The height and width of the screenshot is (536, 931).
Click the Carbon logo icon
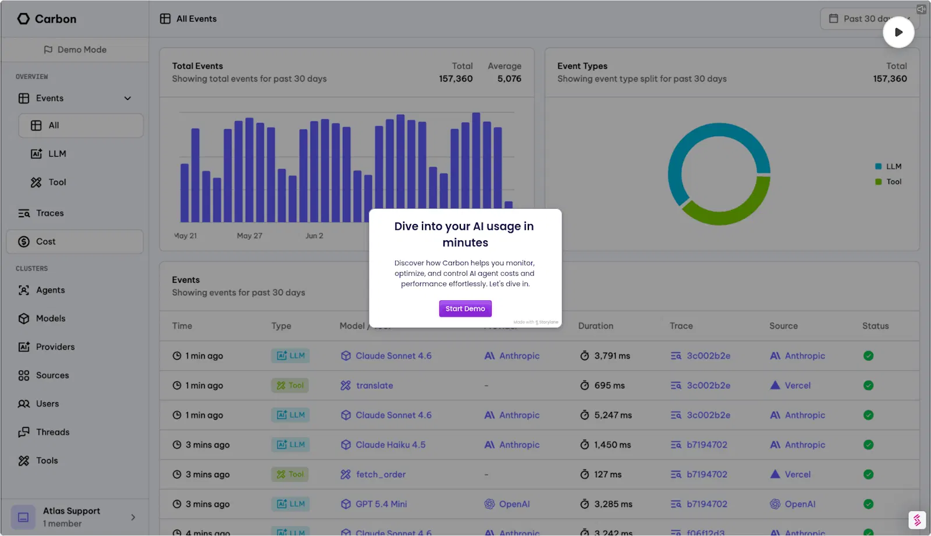click(23, 19)
